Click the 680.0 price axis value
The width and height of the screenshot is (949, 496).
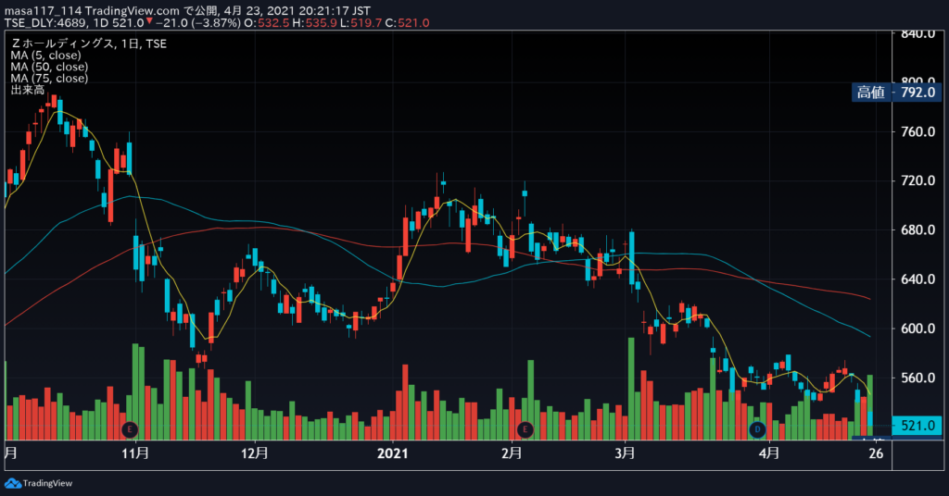pyautogui.click(x=917, y=230)
